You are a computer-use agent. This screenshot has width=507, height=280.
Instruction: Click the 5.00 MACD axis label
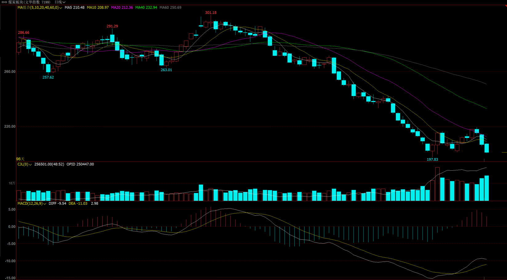click(12, 209)
